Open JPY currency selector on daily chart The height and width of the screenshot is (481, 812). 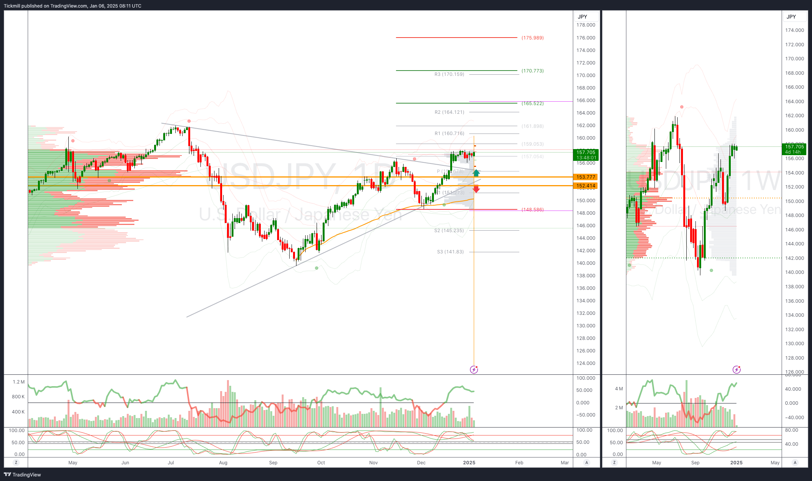click(x=586, y=17)
